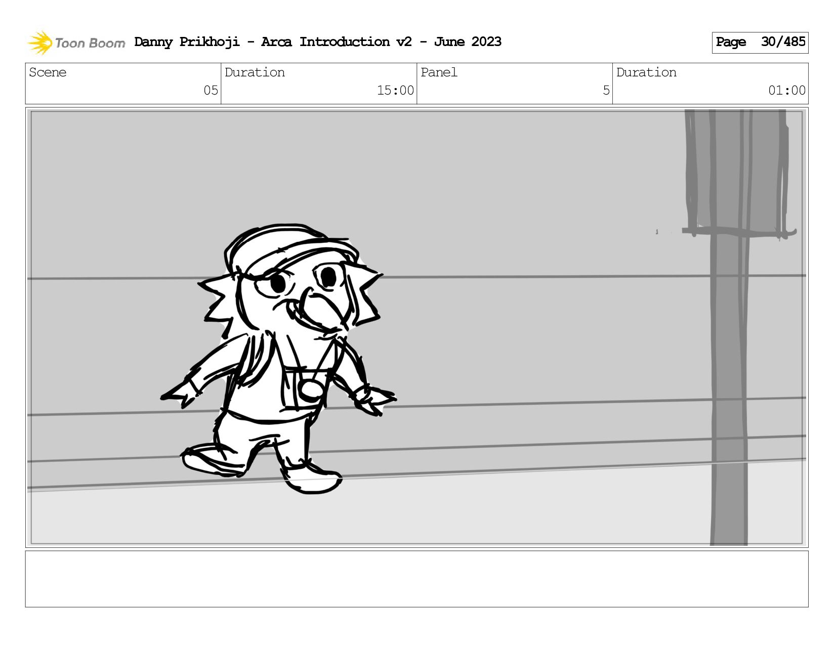Click the empty notes box below panel

[416, 579]
